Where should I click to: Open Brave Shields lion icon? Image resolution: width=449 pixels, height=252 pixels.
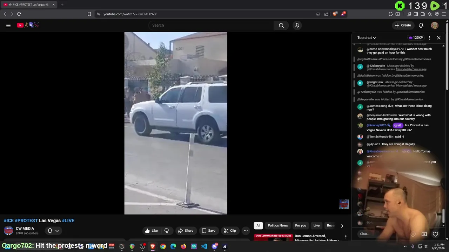coord(335,14)
